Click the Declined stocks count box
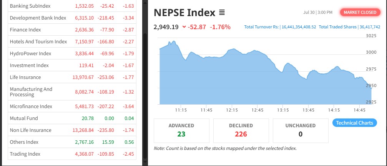Image resolution: width=387 pixels, height=166 pixels. click(x=241, y=130)
